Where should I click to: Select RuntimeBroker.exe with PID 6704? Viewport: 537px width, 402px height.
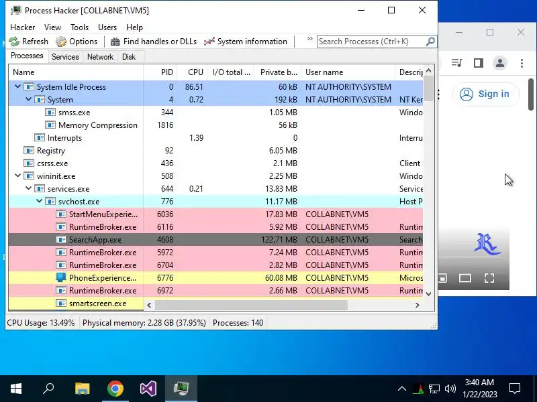coord(215,265)
